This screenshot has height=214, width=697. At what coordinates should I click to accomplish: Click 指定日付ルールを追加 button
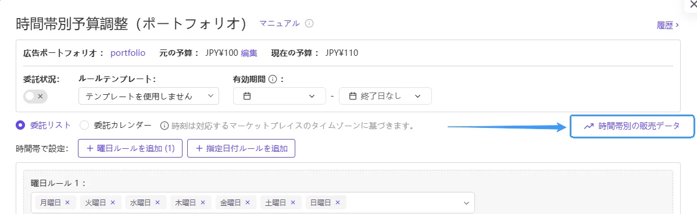tap(241, 149)
